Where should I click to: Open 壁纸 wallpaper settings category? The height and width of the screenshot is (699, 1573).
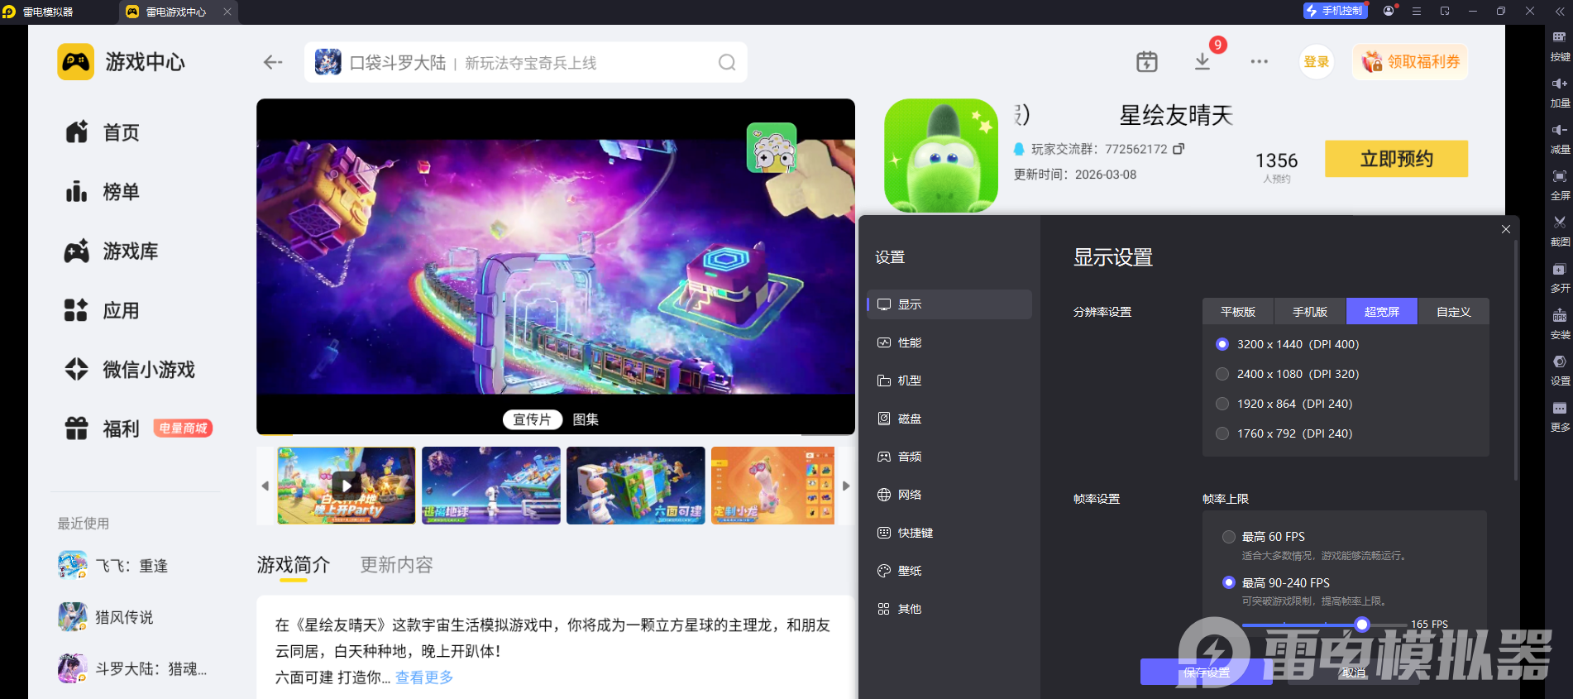pos(949,571)
